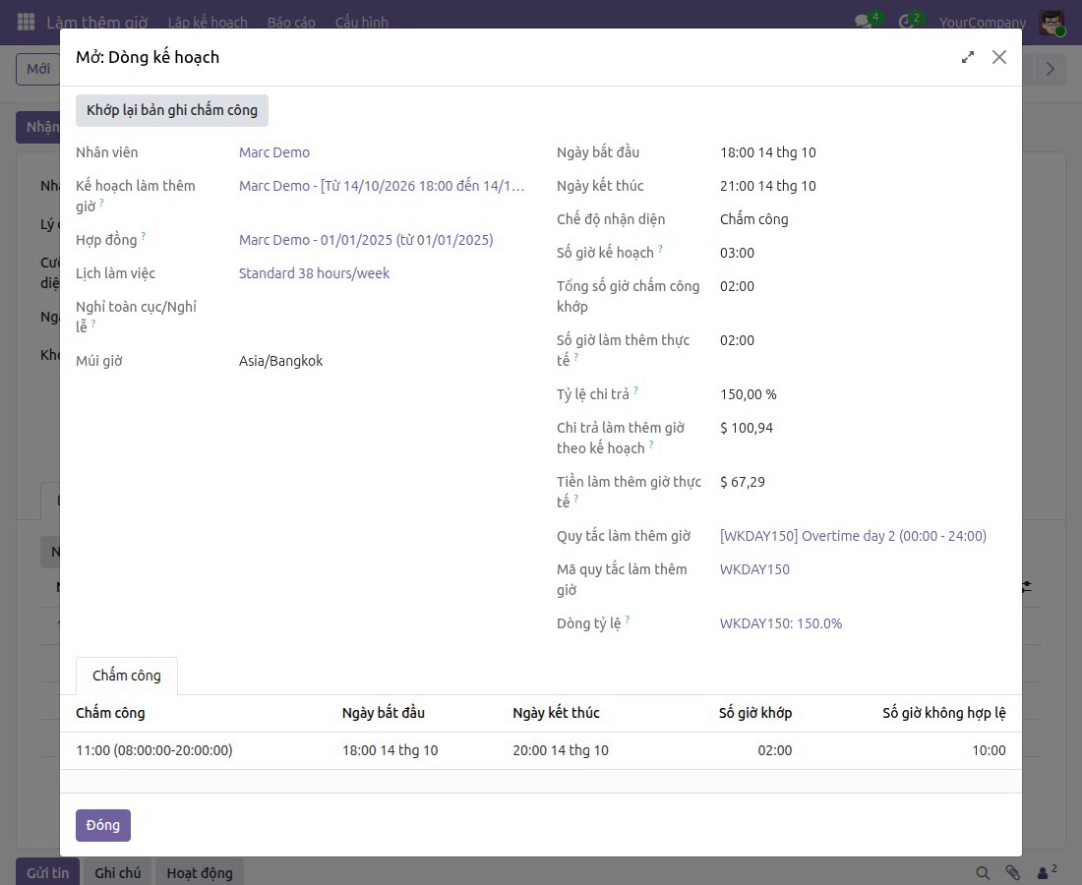
Task: Open Lập kế hoạch menu
Action: pos(207,22)
